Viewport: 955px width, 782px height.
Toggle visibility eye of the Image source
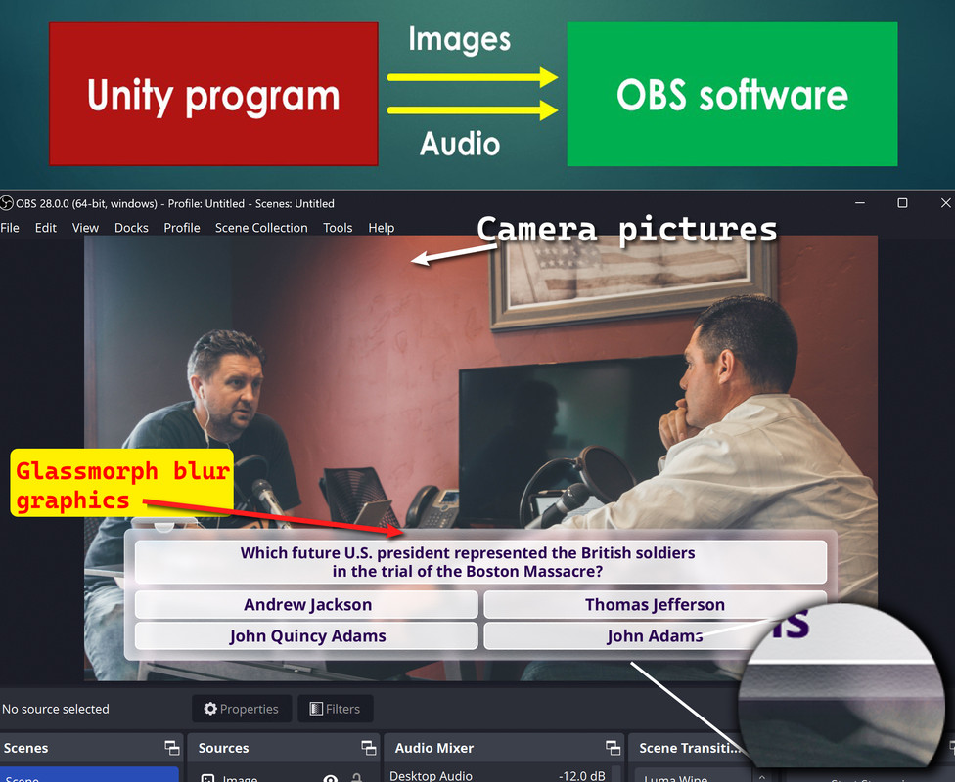[x=330, y=778]
